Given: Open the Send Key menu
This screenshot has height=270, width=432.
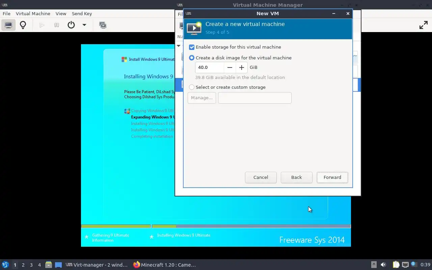Looking at the screenshot, I should point(82,13).
